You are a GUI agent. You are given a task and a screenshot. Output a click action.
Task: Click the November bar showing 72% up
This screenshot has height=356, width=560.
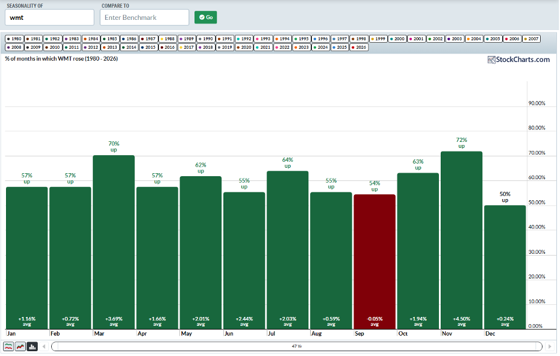(x=461, y=240)
